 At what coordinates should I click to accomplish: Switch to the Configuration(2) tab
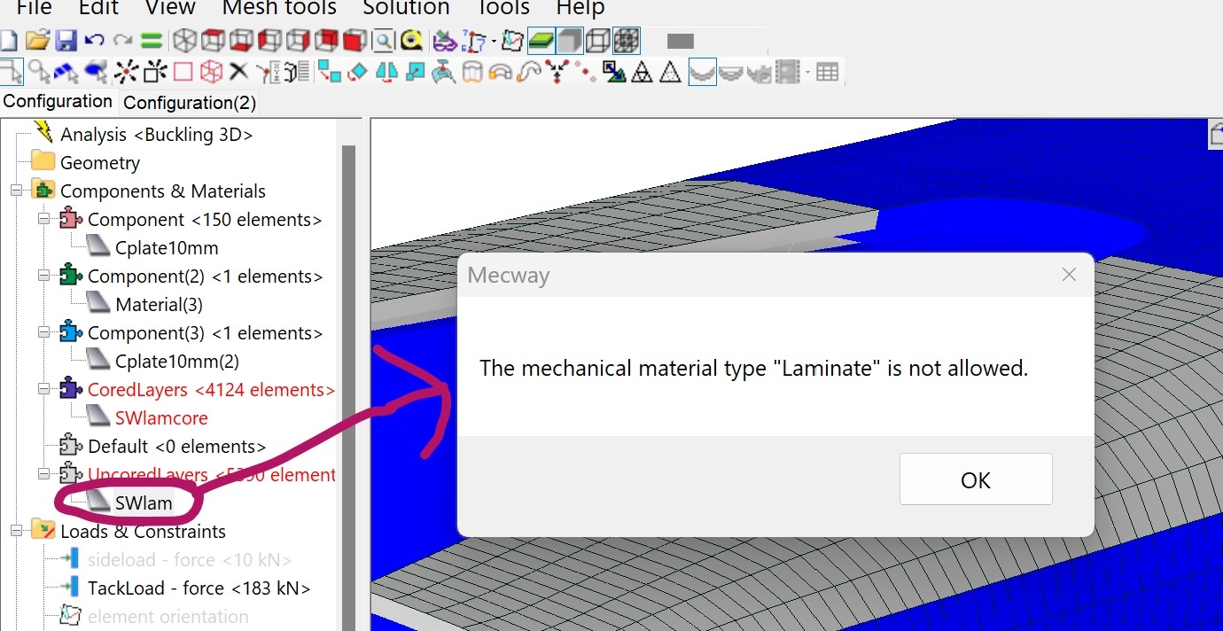[190, 103]
